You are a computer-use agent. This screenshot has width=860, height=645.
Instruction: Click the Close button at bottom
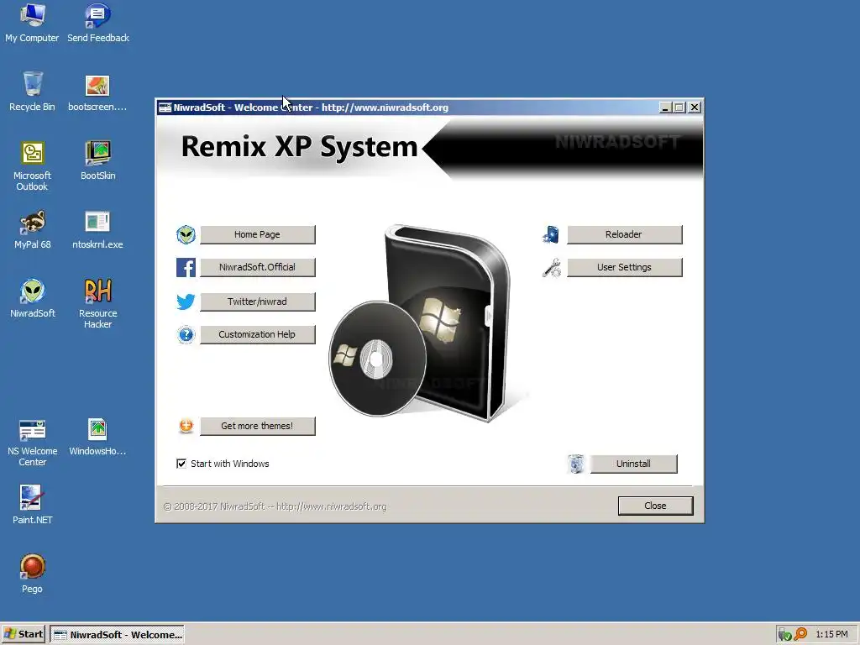(x=655, y=506)
